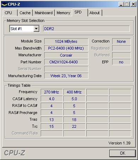Screen dimensions: 138x160
Task: Click the Trc value 22
Action: coord(74,126)
